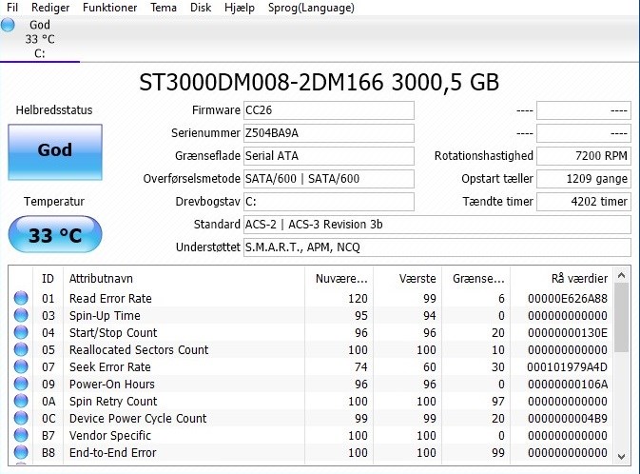Click the Serienummer field showing Z504BA9A

pyautogui.click(x=329, y=133)
